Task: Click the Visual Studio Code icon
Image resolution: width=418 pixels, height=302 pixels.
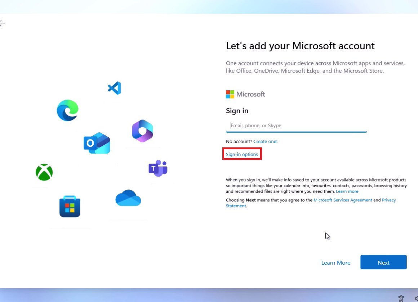Action: tap(115, 88)
